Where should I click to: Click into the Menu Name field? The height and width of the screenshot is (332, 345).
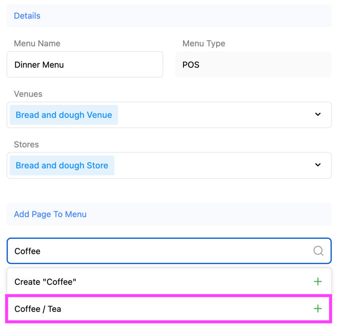(x=85, y=65)
